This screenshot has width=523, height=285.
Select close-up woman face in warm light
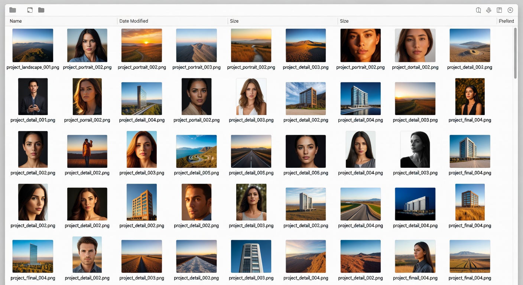[x=360, y=45]
